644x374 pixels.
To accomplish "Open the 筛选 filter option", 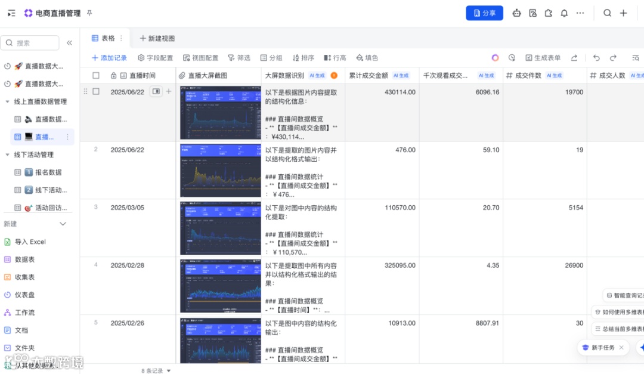I will [239, 58].
